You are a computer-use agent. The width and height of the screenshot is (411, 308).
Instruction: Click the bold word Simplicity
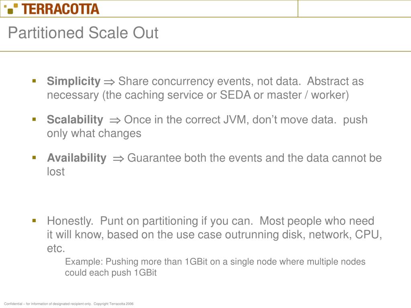coord(74,81)
